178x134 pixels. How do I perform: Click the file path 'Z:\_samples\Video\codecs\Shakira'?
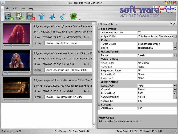[x=63, y=26]
